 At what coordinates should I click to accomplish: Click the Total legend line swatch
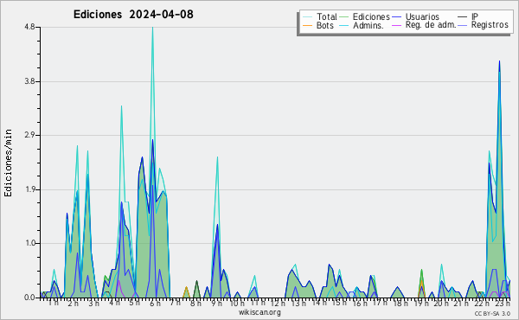[x=307, y=17]
